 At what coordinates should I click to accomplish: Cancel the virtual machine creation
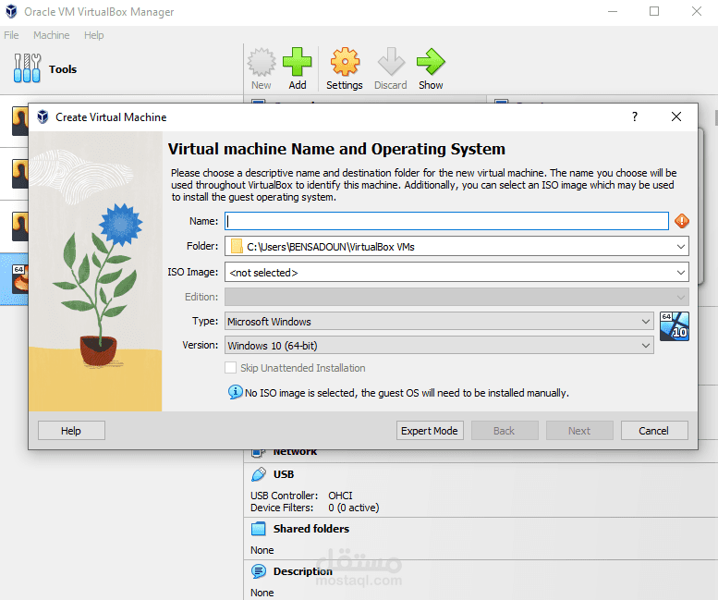point(654,431)
